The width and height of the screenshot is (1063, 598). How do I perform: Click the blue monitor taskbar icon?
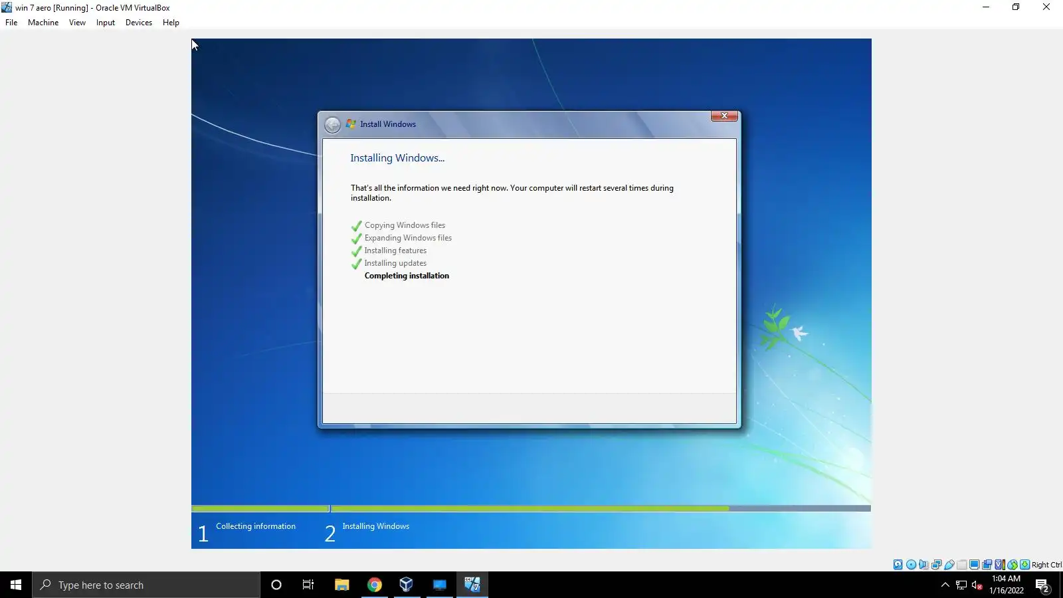[440, 585]
